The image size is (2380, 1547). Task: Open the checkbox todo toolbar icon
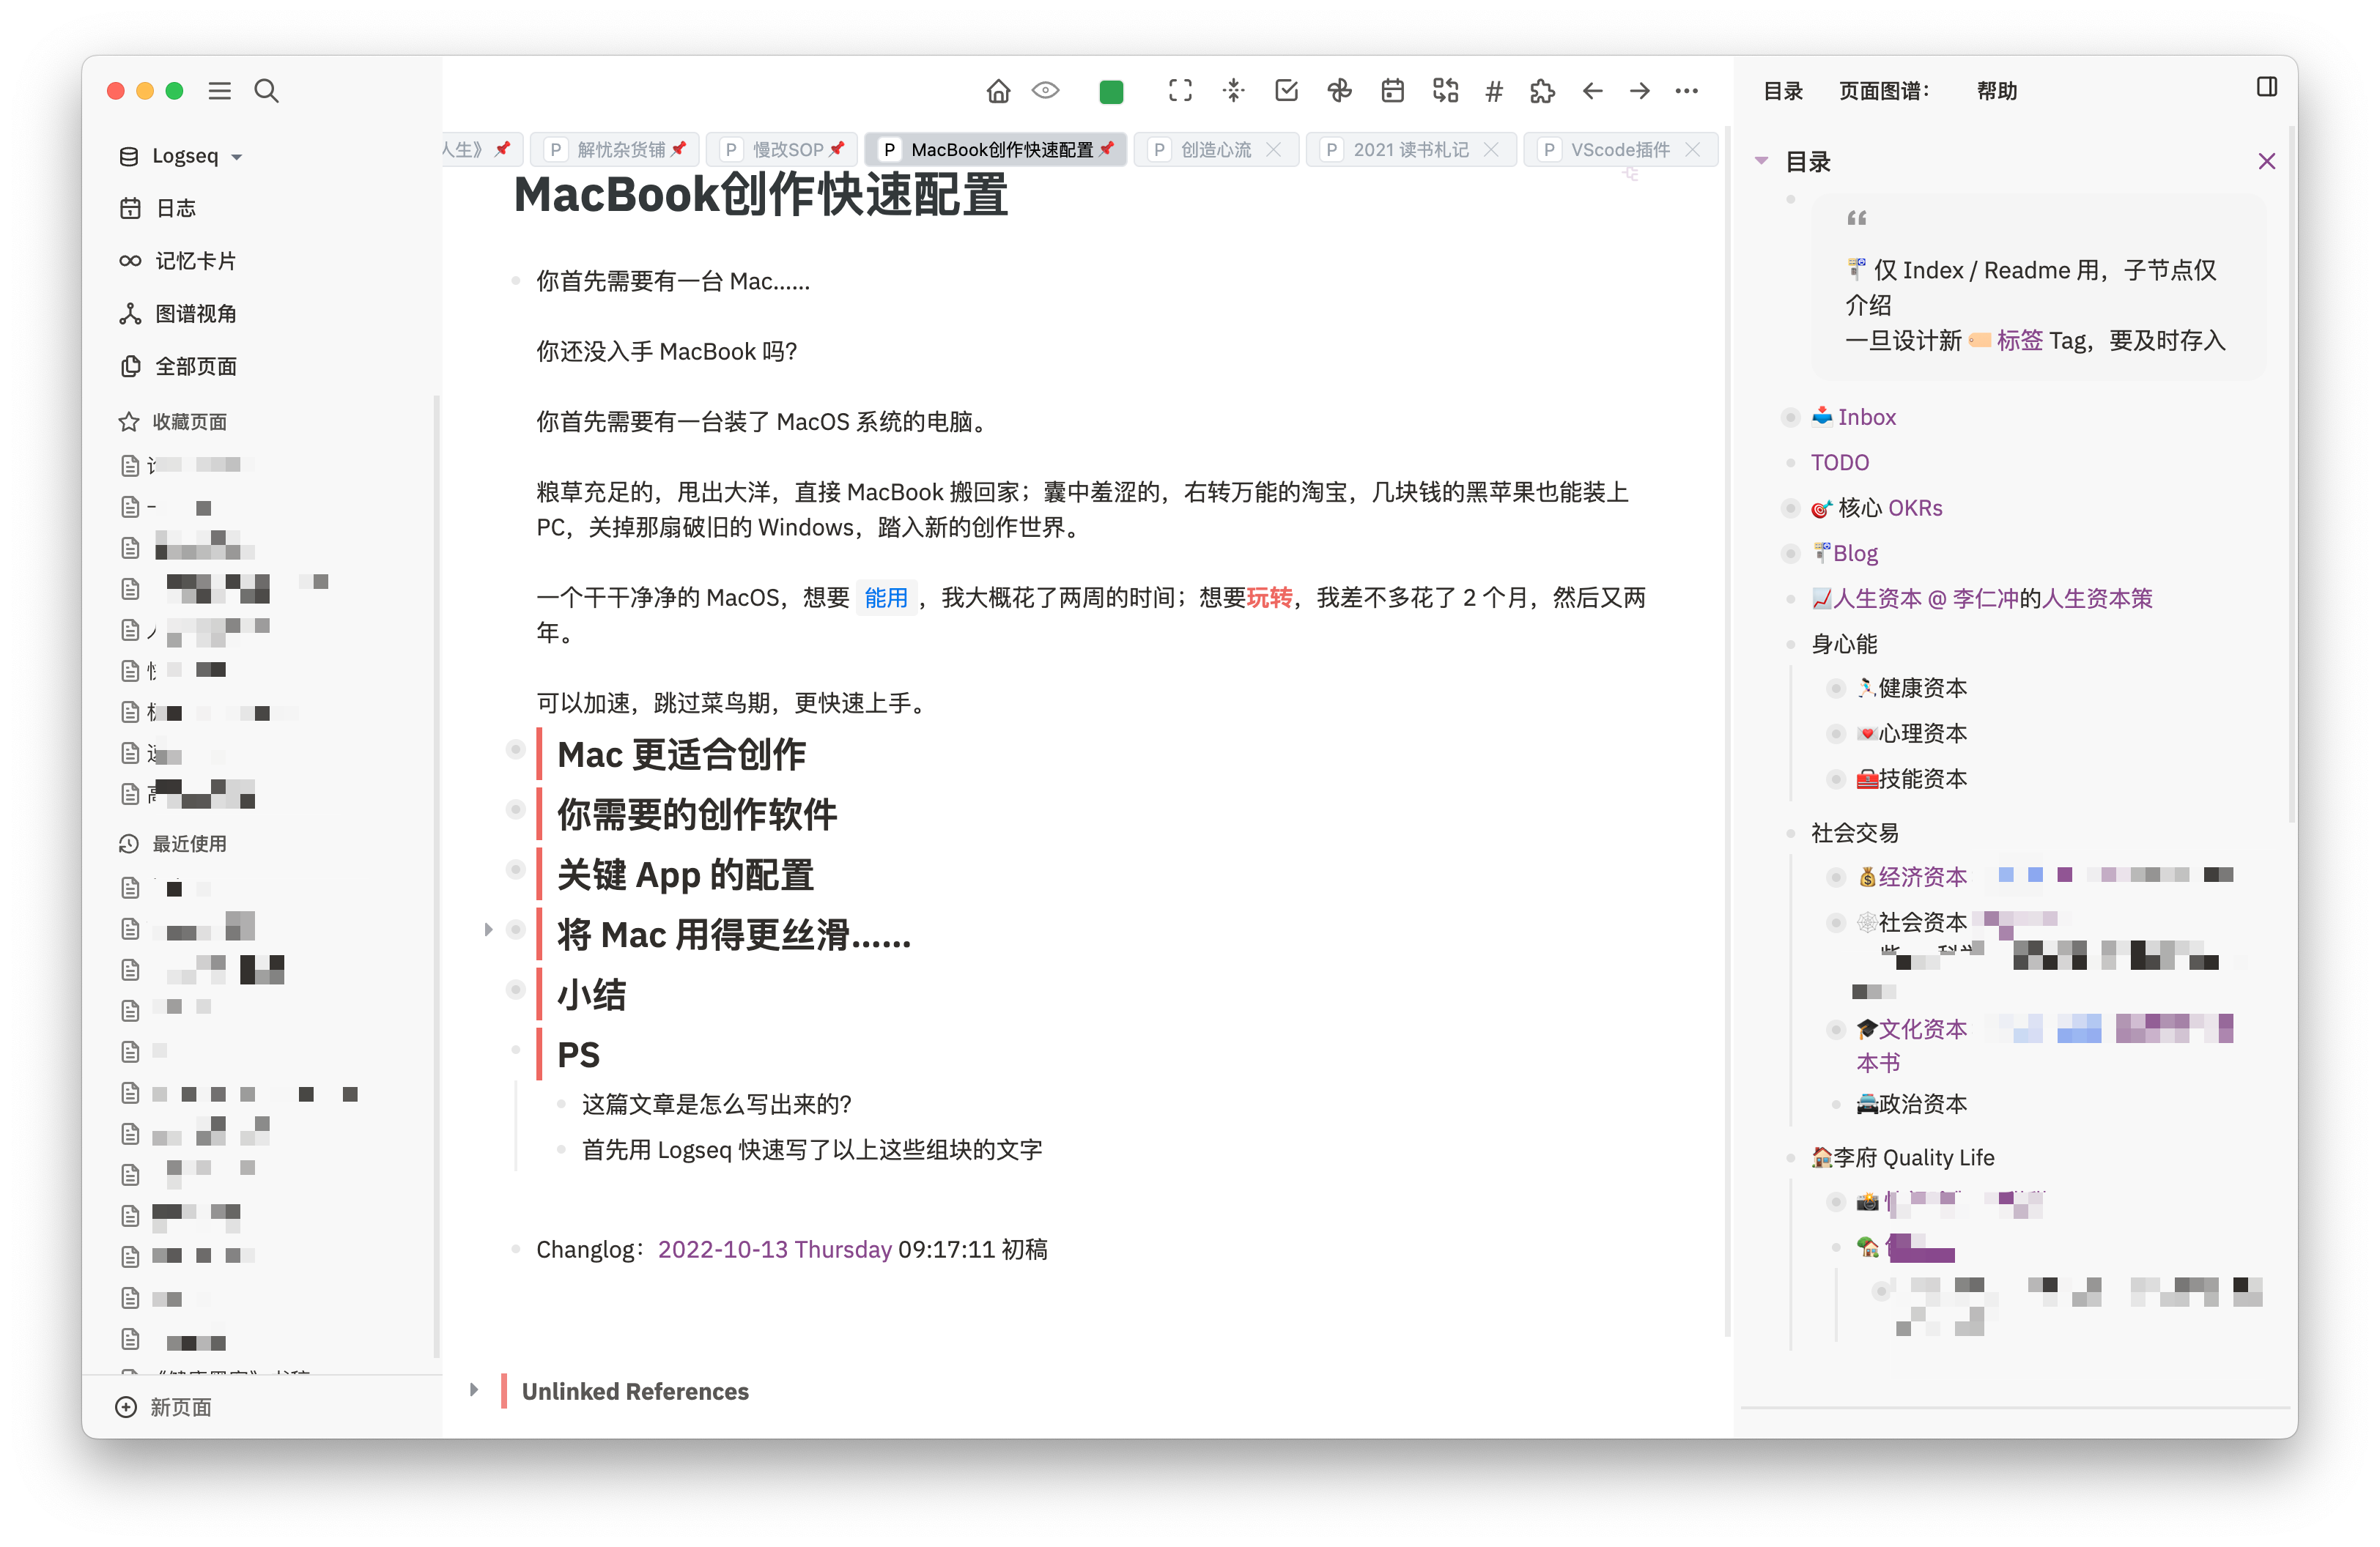pyautogui.click(x=1286, y=91)
